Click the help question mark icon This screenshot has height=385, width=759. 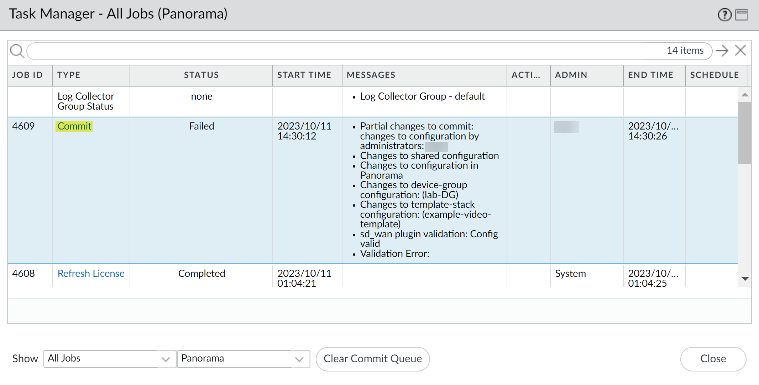pyautogui.click(x=724, y=15)
